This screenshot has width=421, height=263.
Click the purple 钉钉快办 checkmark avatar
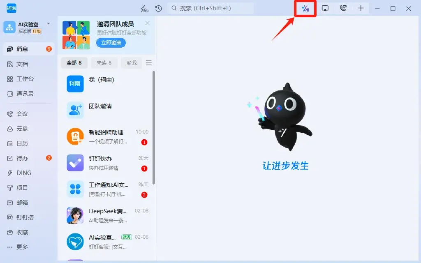tap(75, 163)
